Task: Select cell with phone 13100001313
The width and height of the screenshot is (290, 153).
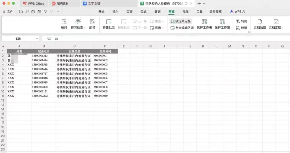Action: pos(44,56)
